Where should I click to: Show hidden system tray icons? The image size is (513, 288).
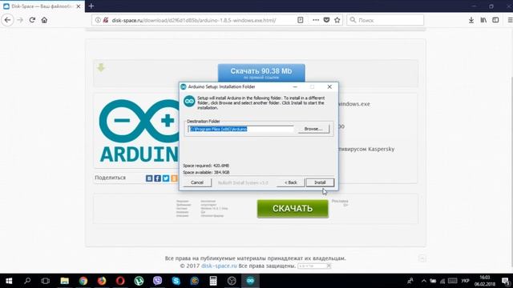click(424, 281)
